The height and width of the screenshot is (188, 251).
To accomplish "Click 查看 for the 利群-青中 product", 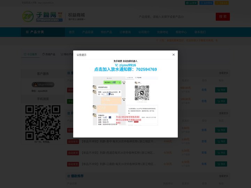I will pyautogui.click(x=204, y=141).
